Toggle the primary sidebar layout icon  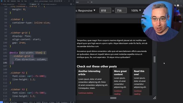(x=55, y=1)
